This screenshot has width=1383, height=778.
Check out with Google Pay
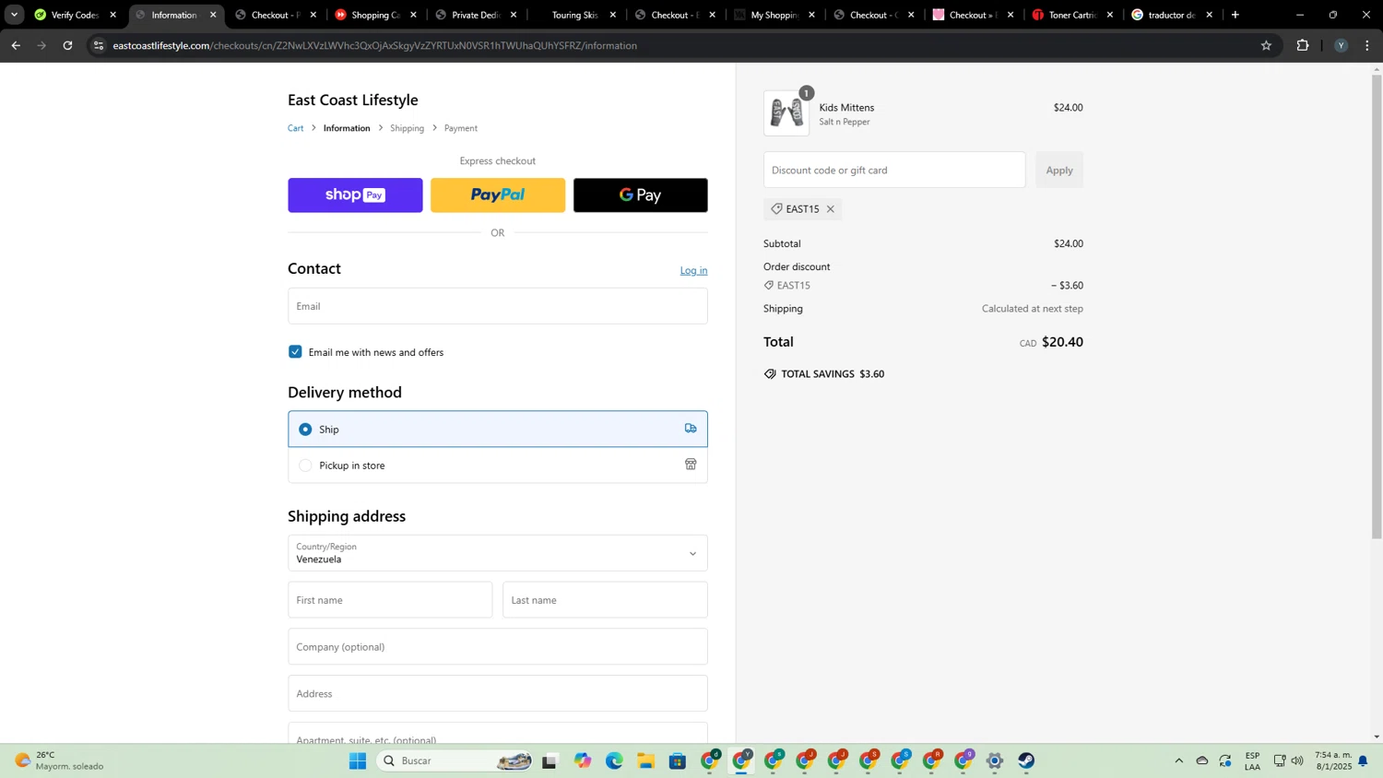click(641, 195)
